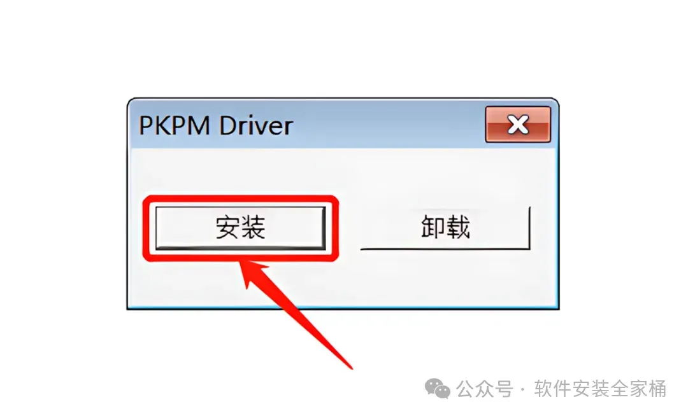Viewport: 688px width, 416px height.
Task: Click the WeChat logo icon in the watermark
Action: click(x=438, y=389)
